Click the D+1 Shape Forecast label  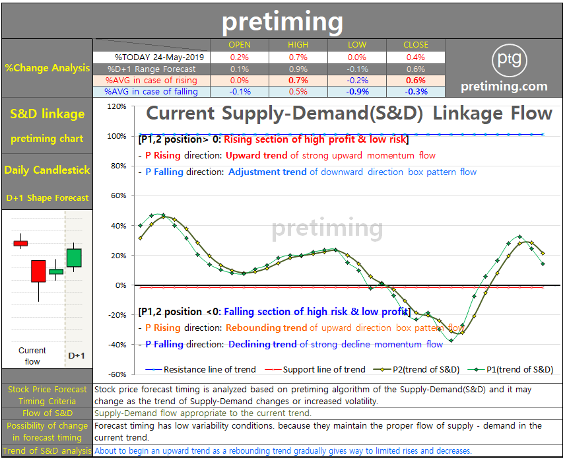tap(48, 197)
